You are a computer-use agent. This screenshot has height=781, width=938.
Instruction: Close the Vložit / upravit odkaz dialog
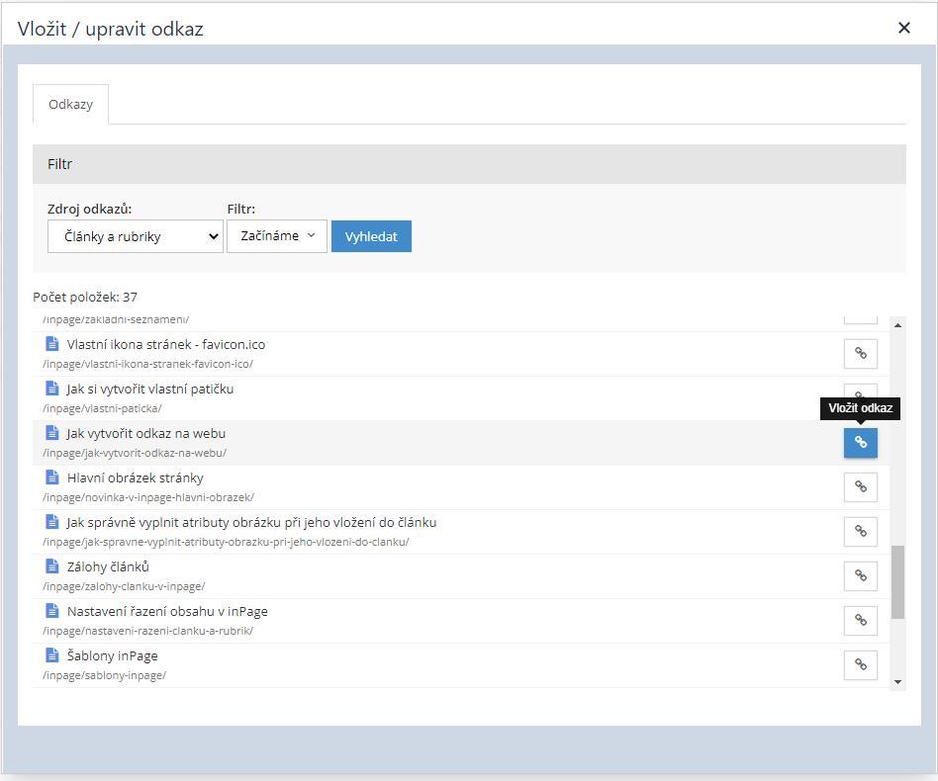coord(903,28)
